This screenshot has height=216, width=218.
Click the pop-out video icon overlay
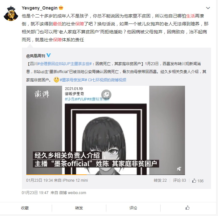tap(106, 95)
